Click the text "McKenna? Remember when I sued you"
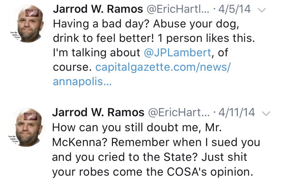The width and height of the screenshot is (289, 189). (156, 142)
